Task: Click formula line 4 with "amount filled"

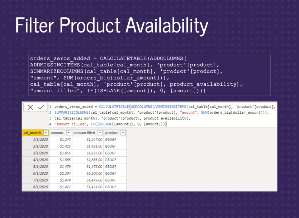Action: 111,124
